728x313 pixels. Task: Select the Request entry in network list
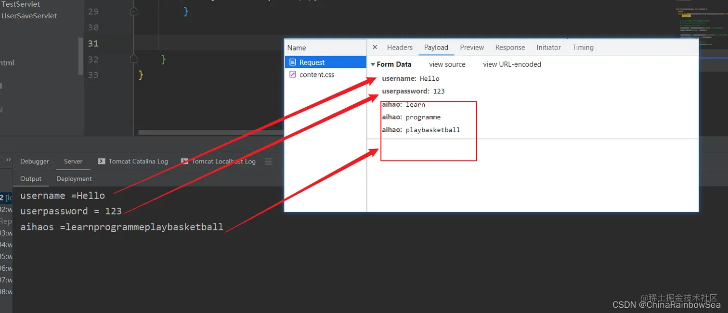[325, 62]
